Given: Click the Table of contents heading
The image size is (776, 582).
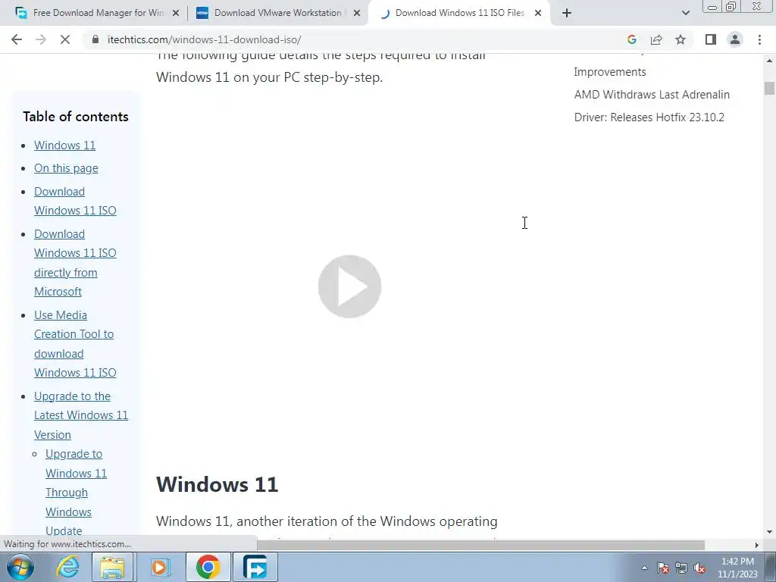Looking at the screenshot, I should click(76, 117).
